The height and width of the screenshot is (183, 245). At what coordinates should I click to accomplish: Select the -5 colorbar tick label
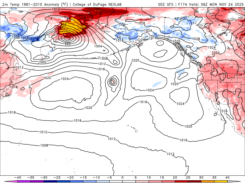point(110,178)
